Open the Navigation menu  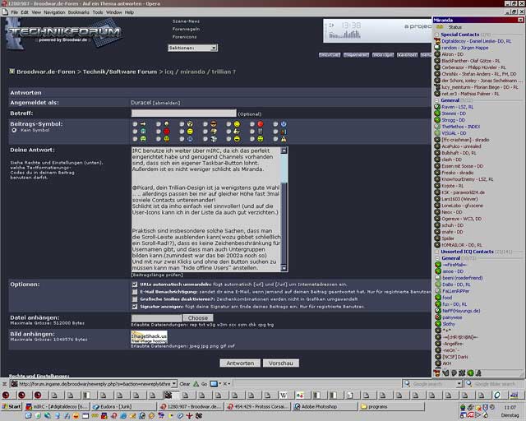(x=54, y=12)
